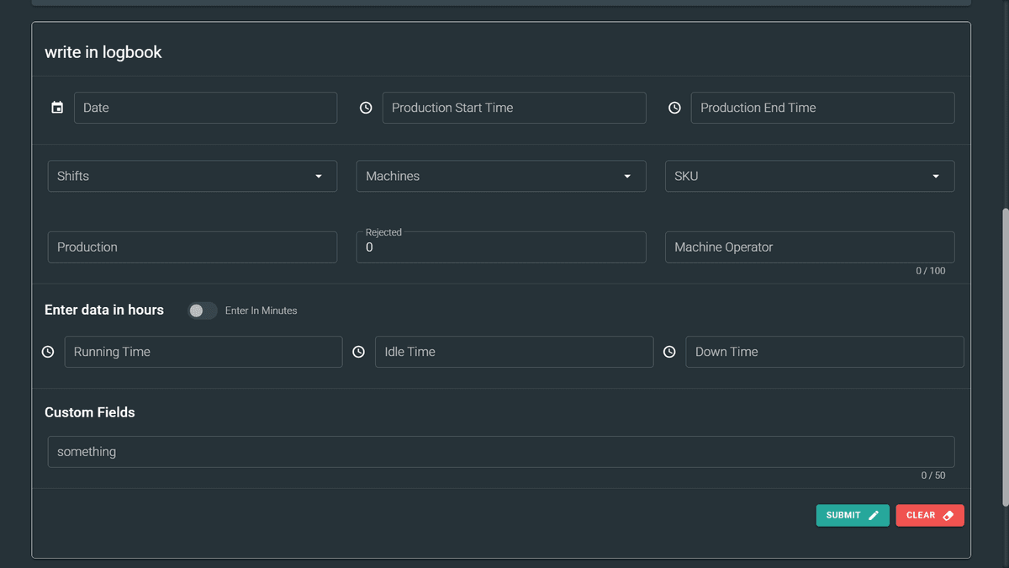
Task: Click the Production quantity field
Action: click(192, 247)
